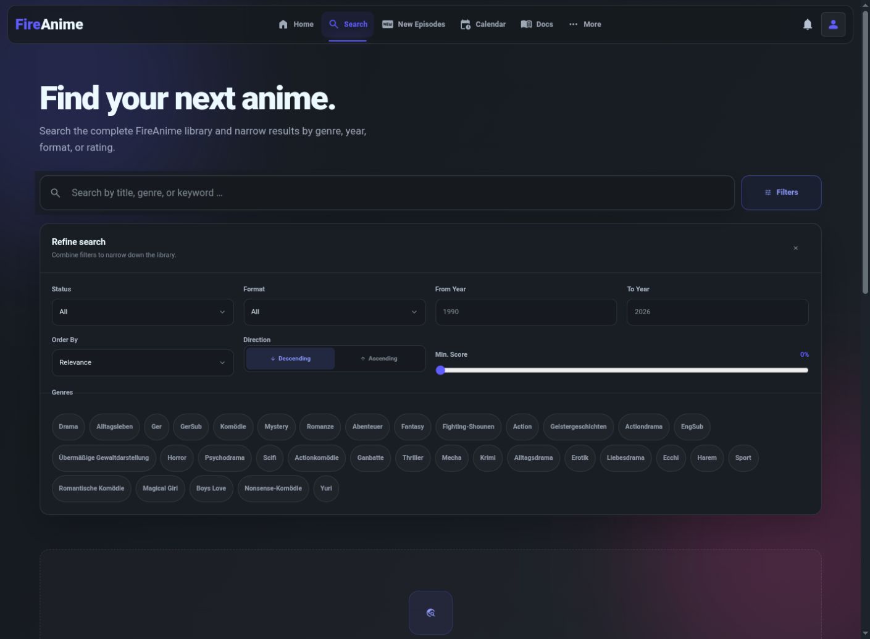Open the Docs tab
The height and width of the screenshot is (639, 870).
tap(537, 25)
